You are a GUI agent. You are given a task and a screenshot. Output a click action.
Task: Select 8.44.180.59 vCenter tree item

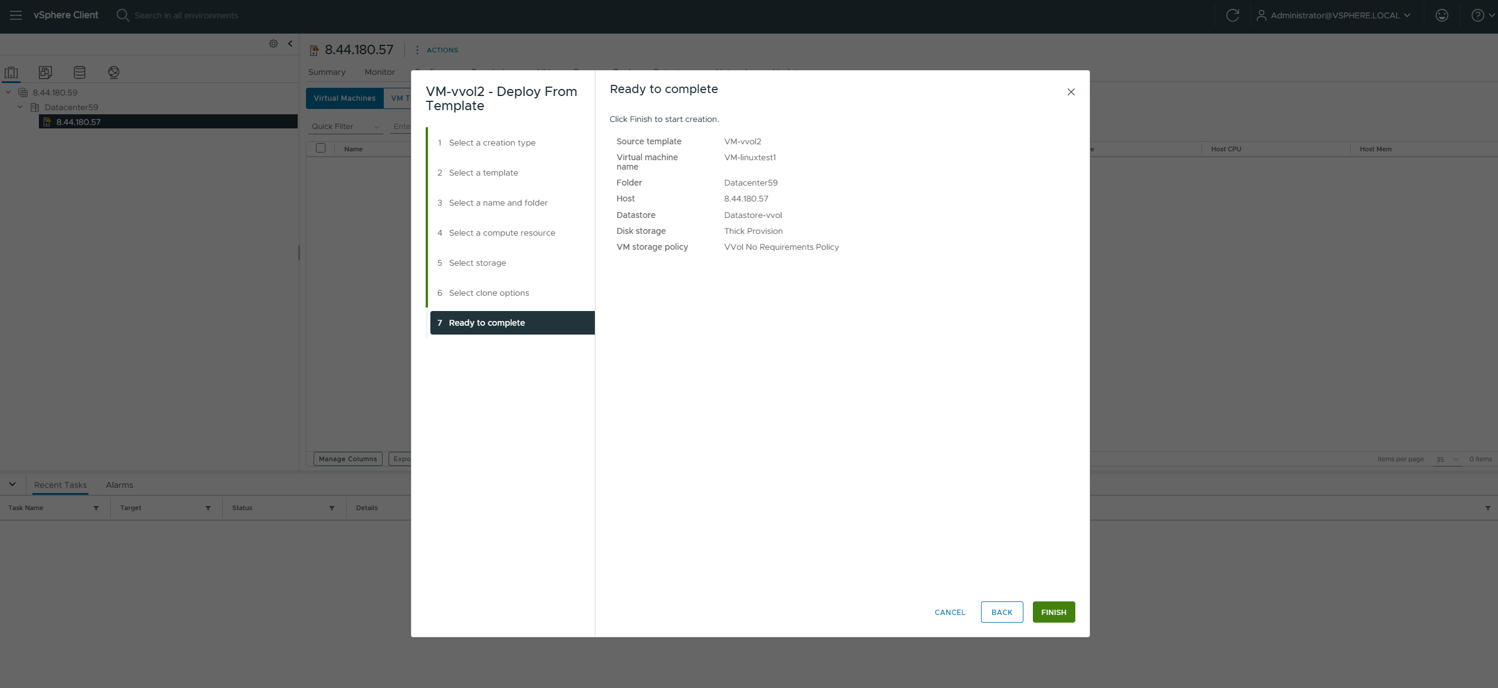pyautogui.click(x=55, y=92)
